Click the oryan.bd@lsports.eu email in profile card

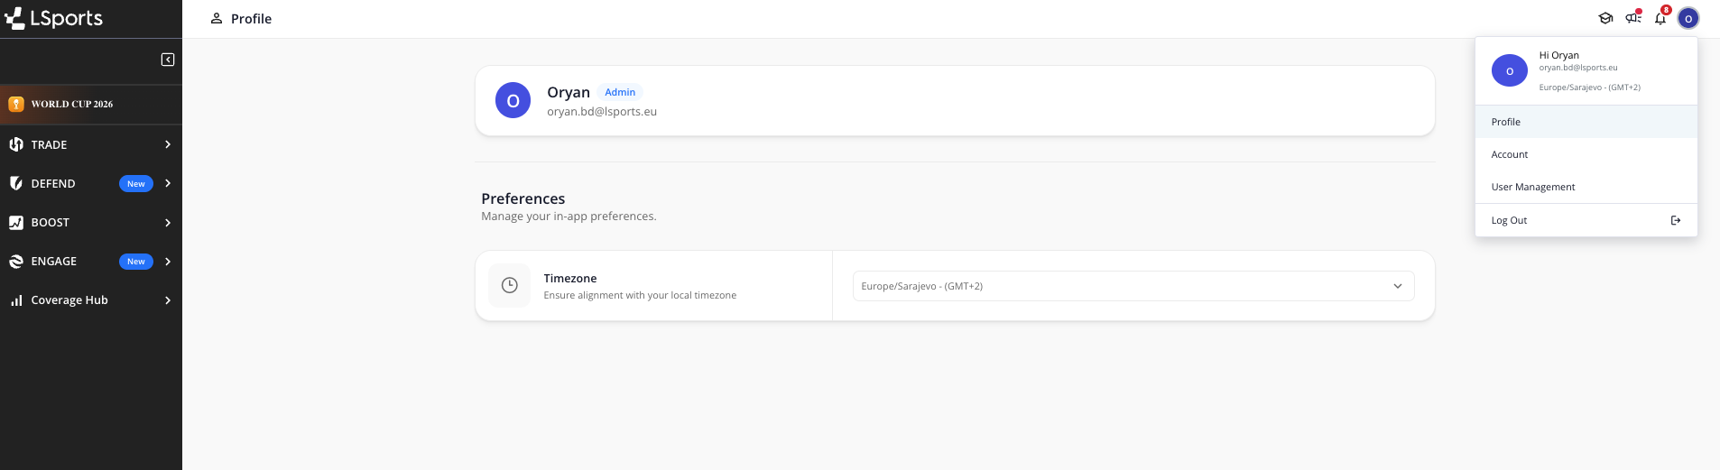pyautogui.click(x=602, y=112)
